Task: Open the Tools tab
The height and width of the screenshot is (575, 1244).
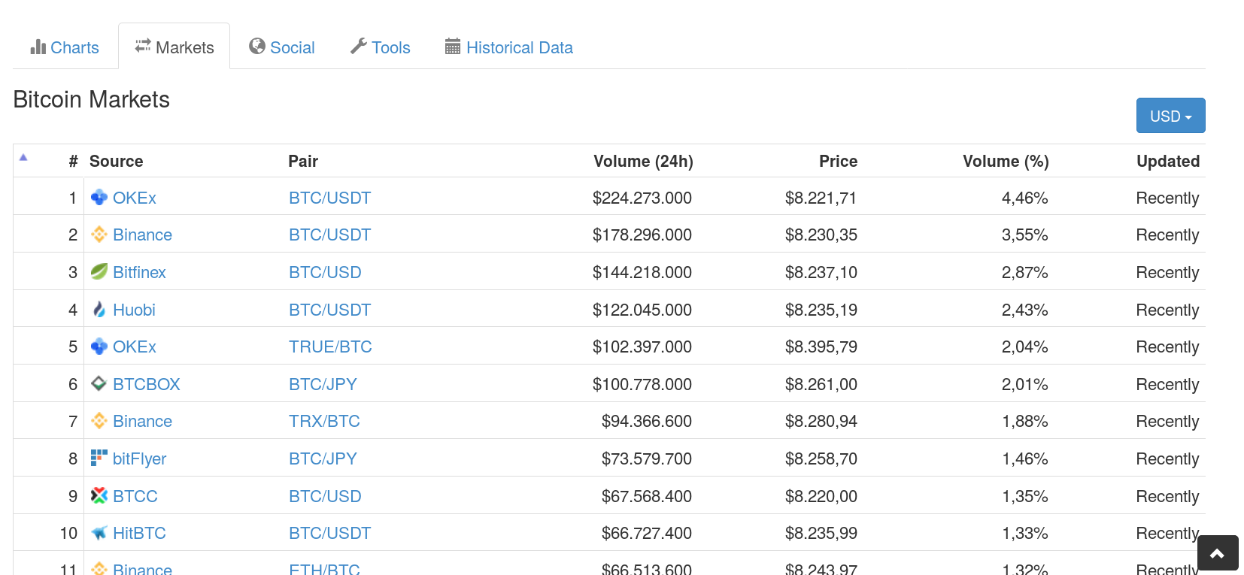Action: point(381,47)
